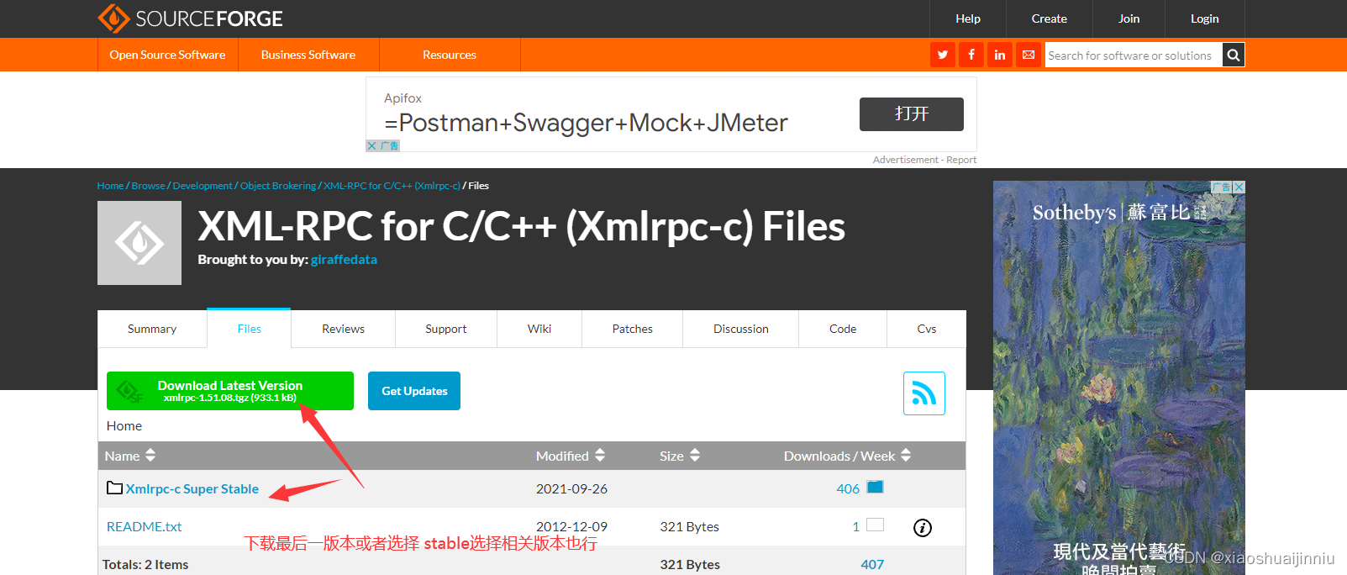
Task: Click the total 407 downloads link
Action: pyautogui.click(x=872, y=564)
